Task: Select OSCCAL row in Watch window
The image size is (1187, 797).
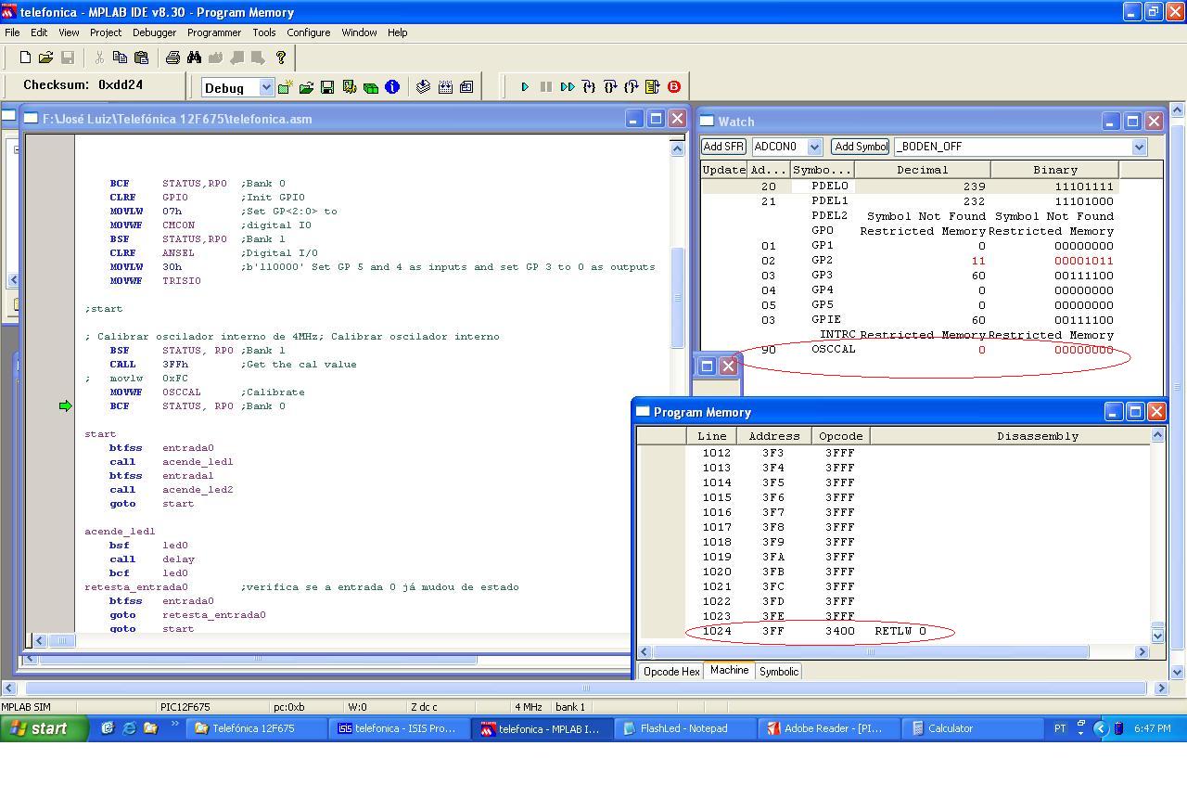Action: point(910,350)
